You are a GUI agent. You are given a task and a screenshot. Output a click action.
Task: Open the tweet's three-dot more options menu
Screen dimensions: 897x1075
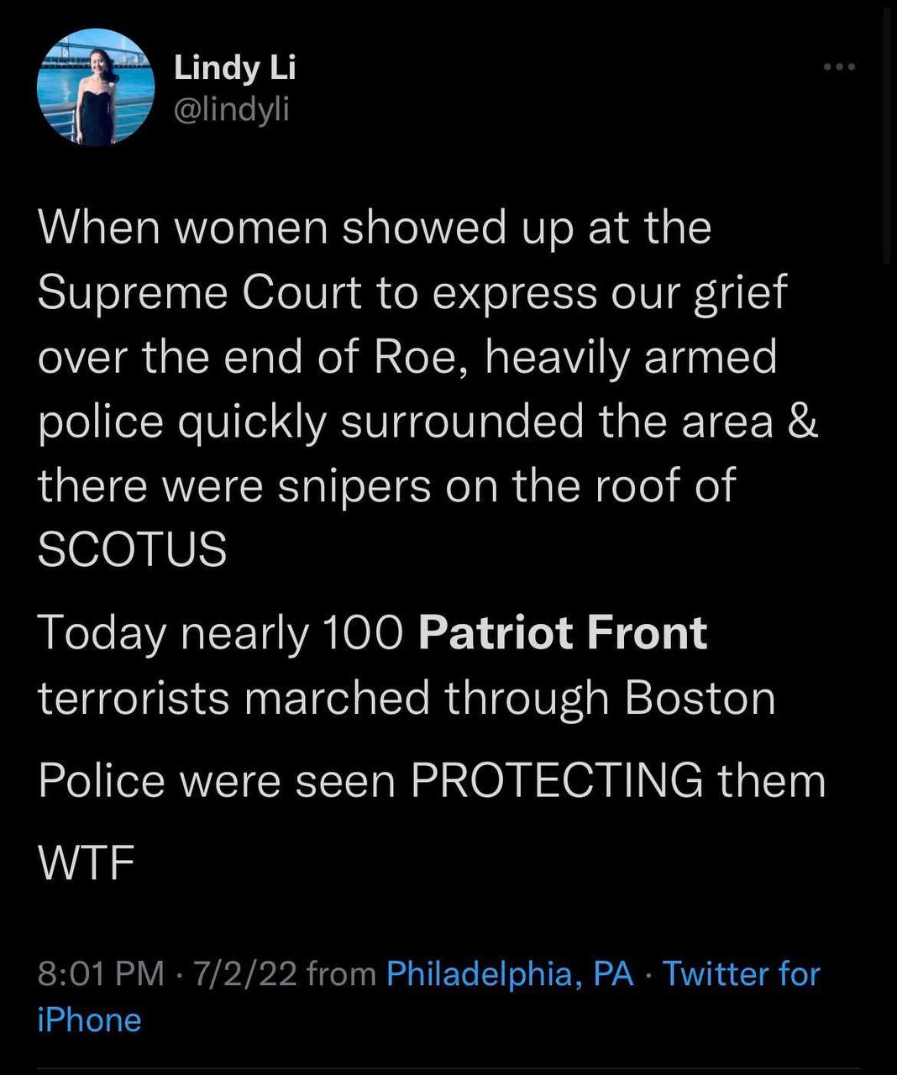coord(839,66)
